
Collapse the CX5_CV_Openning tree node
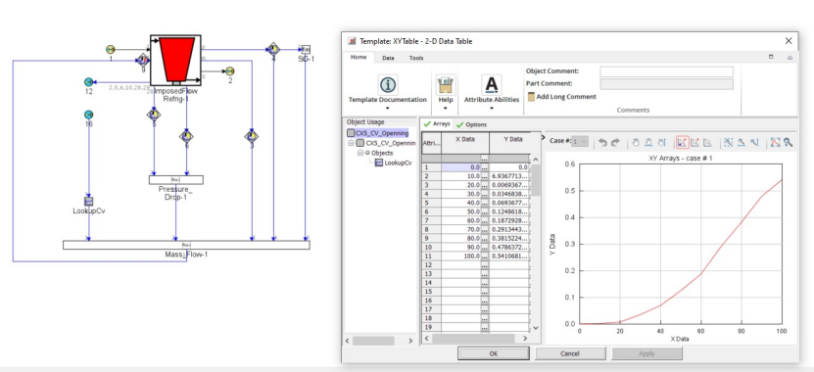[x=352, y=143]
